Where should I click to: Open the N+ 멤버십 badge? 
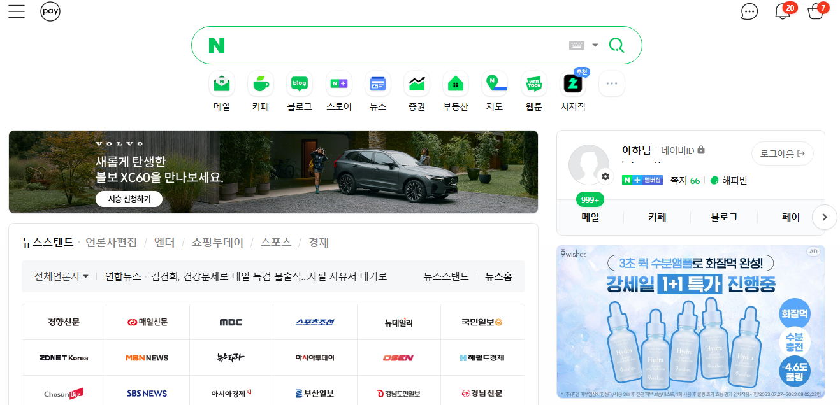pyautogui.click(x=642, y=180)
